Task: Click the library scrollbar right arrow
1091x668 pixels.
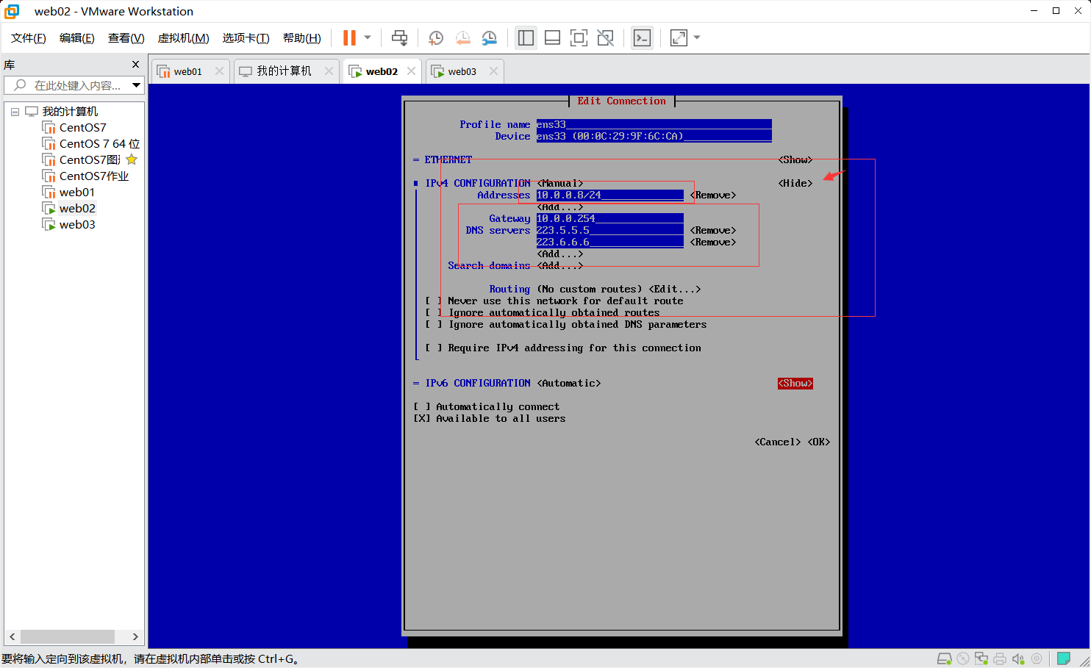Action: tap(135, 636)
